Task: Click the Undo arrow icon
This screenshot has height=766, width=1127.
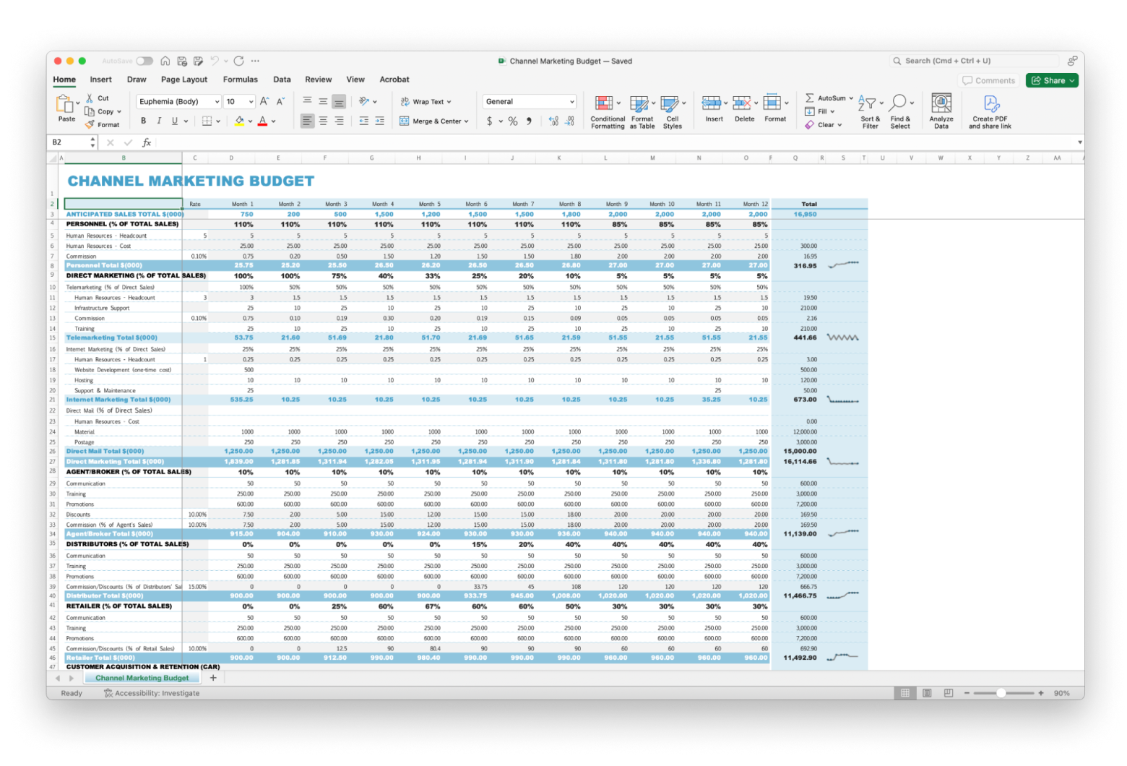Action: (x=215, y=61)
